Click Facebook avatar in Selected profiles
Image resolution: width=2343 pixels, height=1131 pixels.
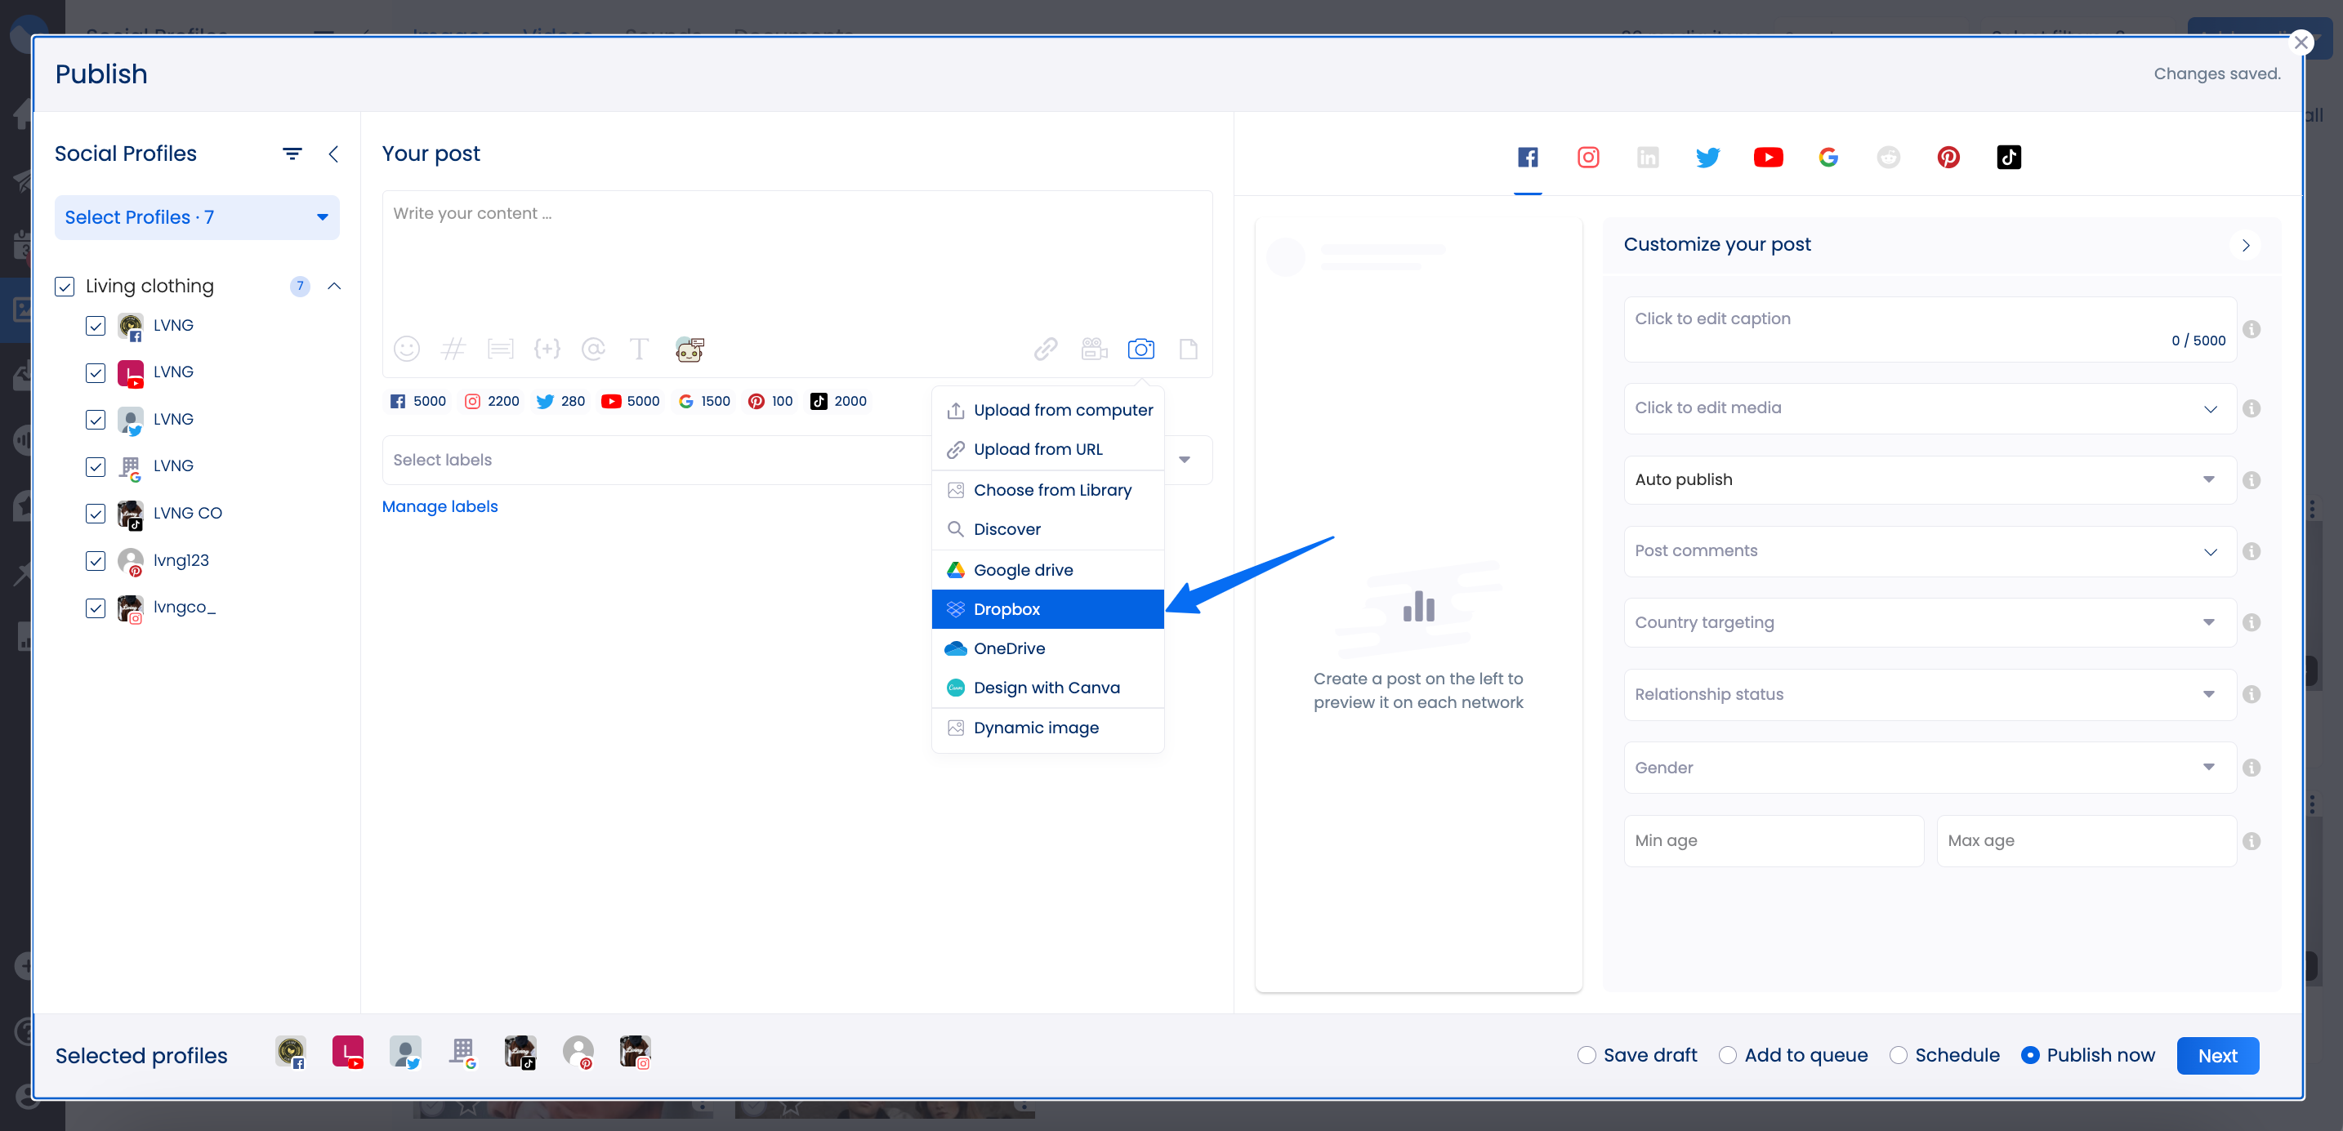pos(291,1052)
